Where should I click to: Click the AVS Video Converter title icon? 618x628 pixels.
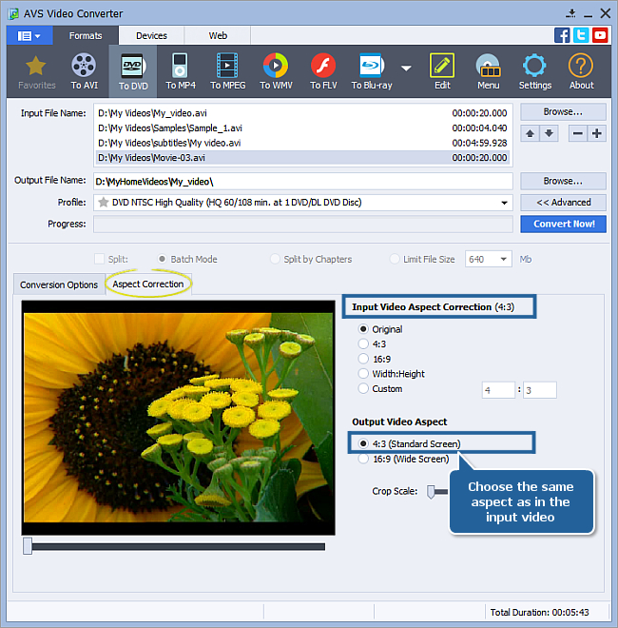(13, 14)
